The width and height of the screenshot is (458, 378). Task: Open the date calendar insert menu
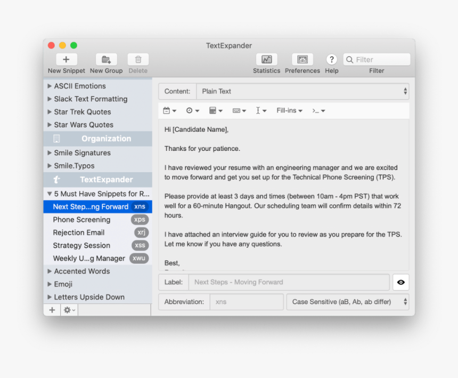[169, 110]
